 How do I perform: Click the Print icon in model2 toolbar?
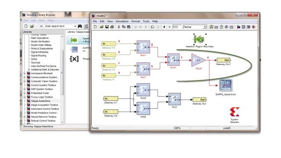click(112, 27)
